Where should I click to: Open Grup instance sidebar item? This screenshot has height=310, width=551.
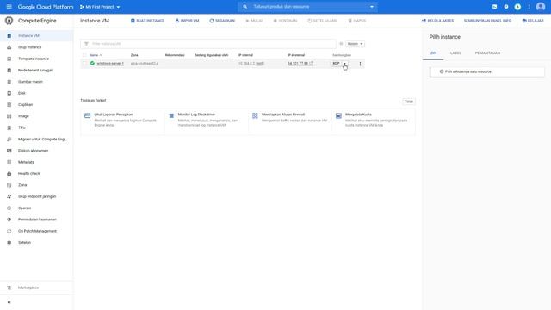click(36, 47)
